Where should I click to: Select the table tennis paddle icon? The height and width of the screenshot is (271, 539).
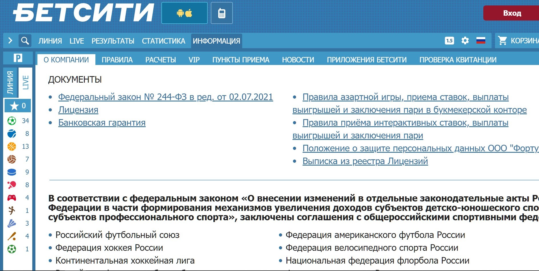click(x=12, y=185)
